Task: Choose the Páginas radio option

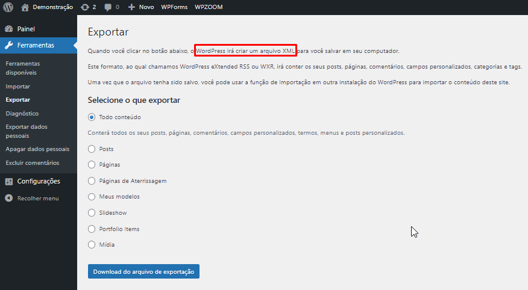Action: pyautogui.click(x=92, y=164)
